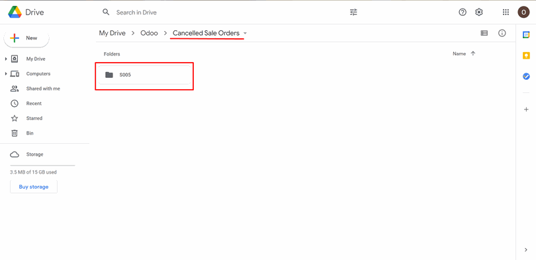Open Google Tasks side panel icon

[x=526, y=77]
